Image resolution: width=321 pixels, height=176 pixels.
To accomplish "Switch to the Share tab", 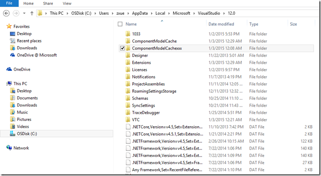I will [x=48, y=3].
